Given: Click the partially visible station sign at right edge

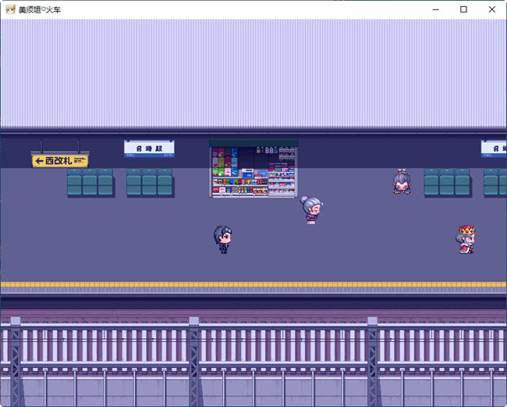Looking at the screenshot, I should tap(494, 148).
